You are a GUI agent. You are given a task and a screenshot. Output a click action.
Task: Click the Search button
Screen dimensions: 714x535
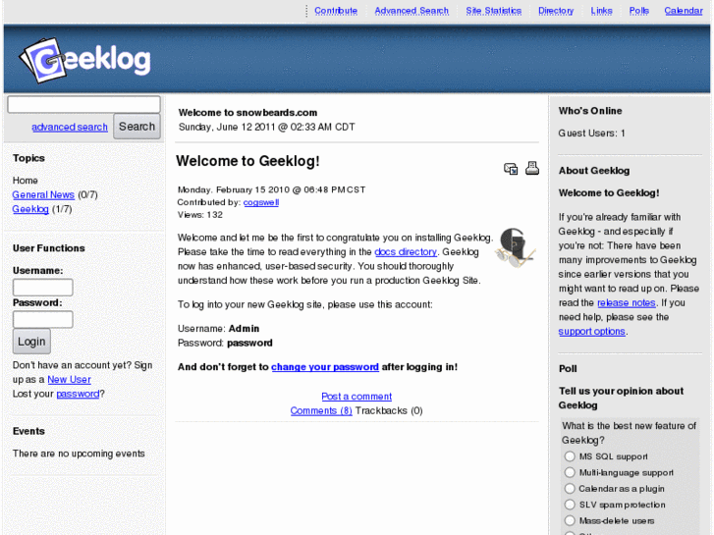[137, 126]
